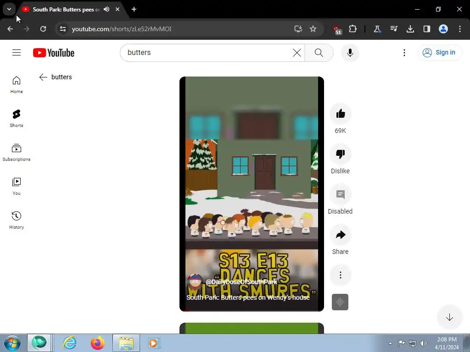Open Home in sidebar

(17, 85)
